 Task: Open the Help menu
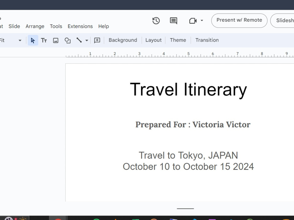[x=103, y=26]
